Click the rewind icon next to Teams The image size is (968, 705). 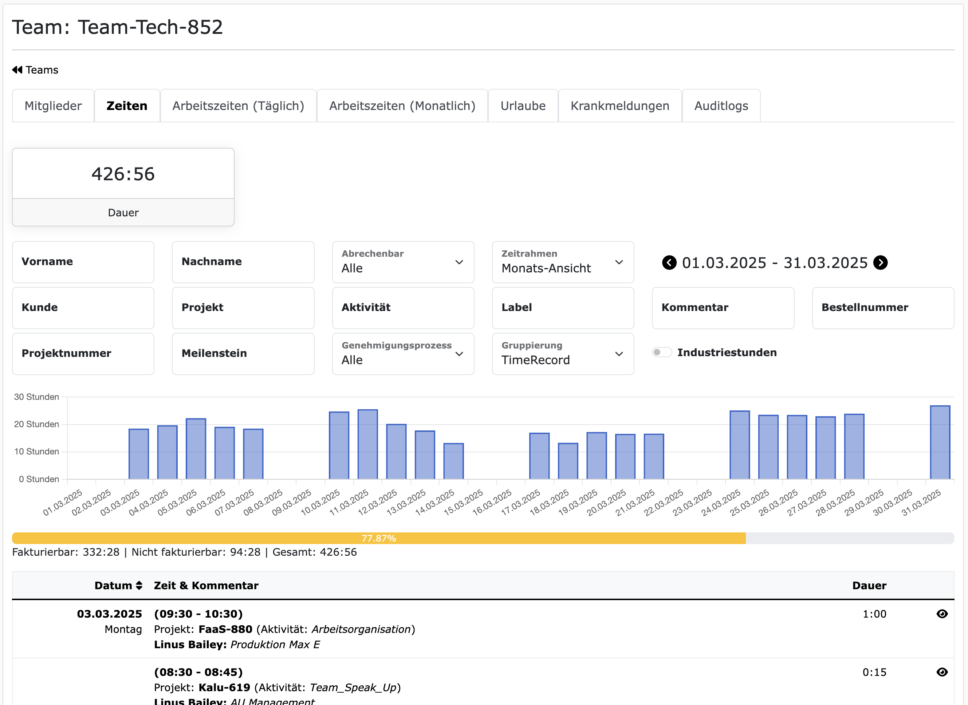click(17, 70)
